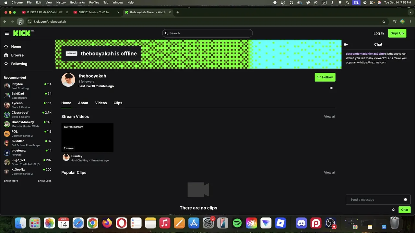View all Popular Clips
The image size is (415, 233).
pos(330,172)
